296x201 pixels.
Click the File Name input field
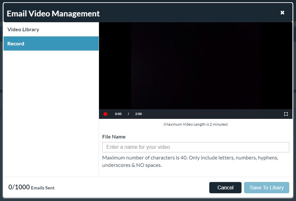tap(195, 147)
